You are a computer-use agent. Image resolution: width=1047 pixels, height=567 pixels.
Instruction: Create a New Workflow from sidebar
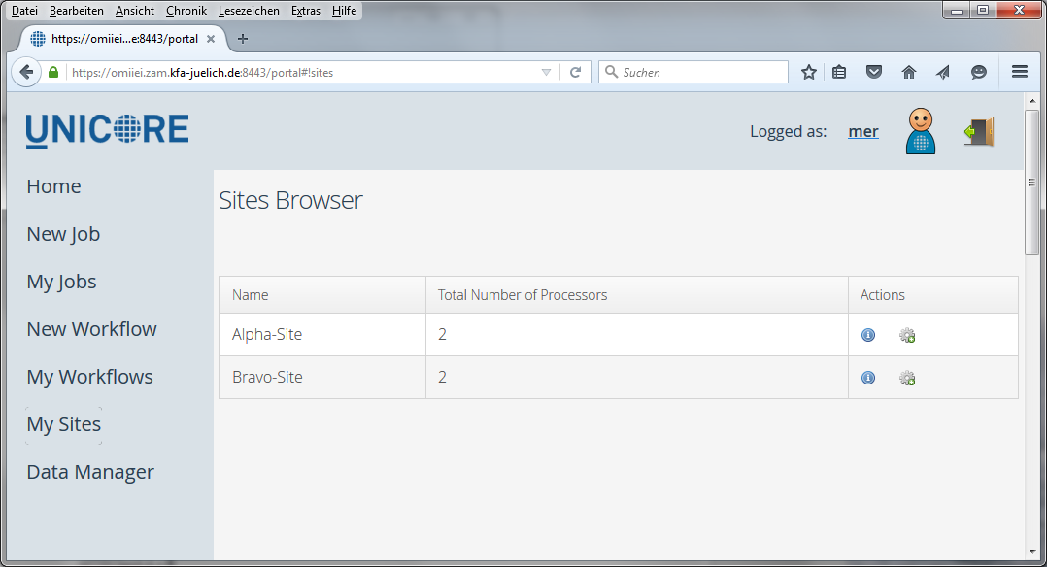(91, 329)
